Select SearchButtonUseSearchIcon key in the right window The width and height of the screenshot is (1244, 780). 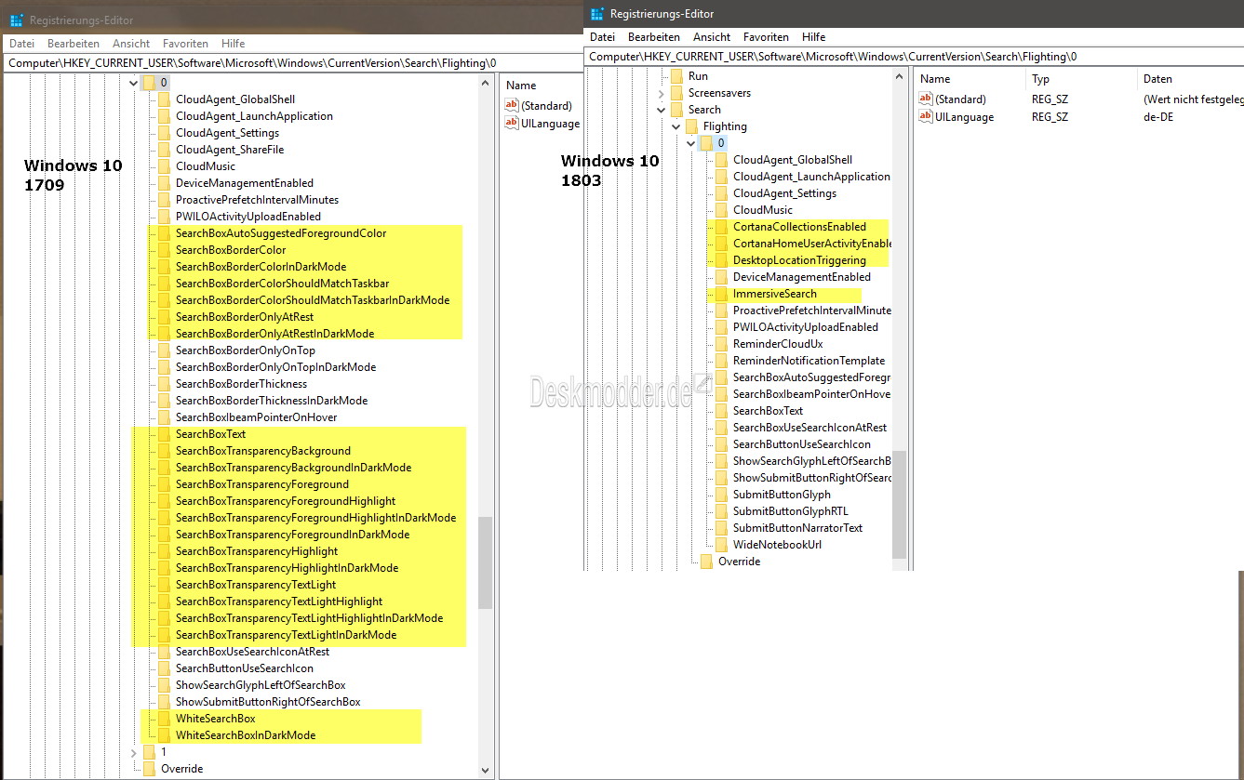[802, 444]
